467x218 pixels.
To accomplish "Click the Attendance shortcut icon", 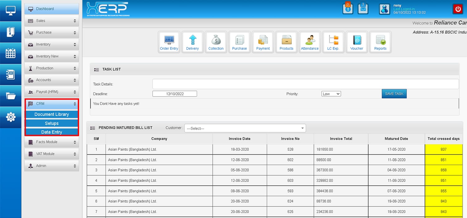I will [310, 42].
